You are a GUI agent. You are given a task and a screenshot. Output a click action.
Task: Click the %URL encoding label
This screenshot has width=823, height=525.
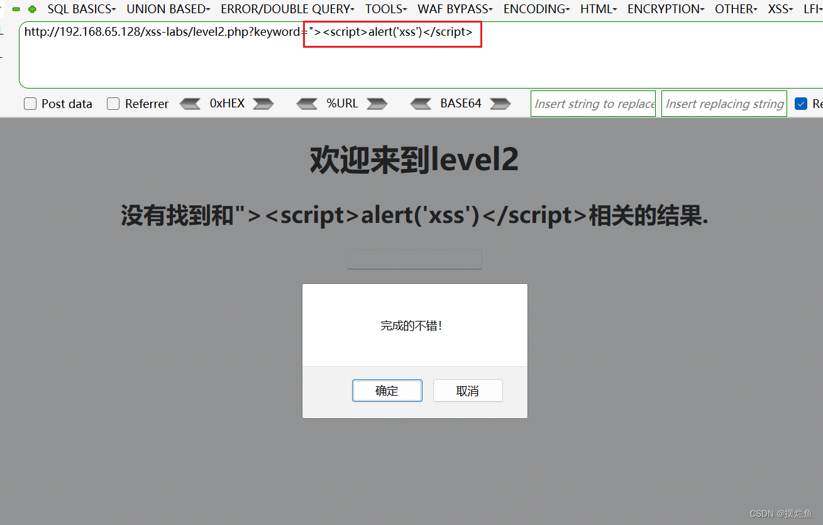coord(342,104)
